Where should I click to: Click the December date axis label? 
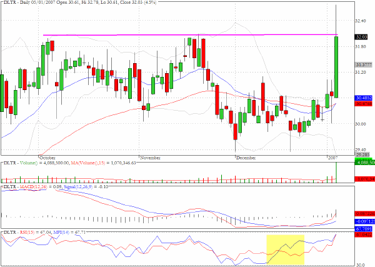tap(246, 158)
